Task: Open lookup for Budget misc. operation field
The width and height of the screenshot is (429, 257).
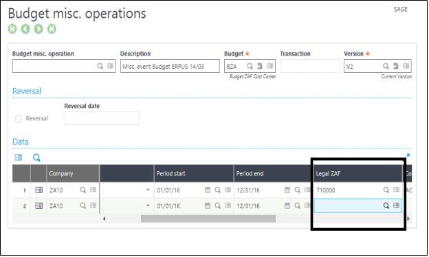Action: 100,66
